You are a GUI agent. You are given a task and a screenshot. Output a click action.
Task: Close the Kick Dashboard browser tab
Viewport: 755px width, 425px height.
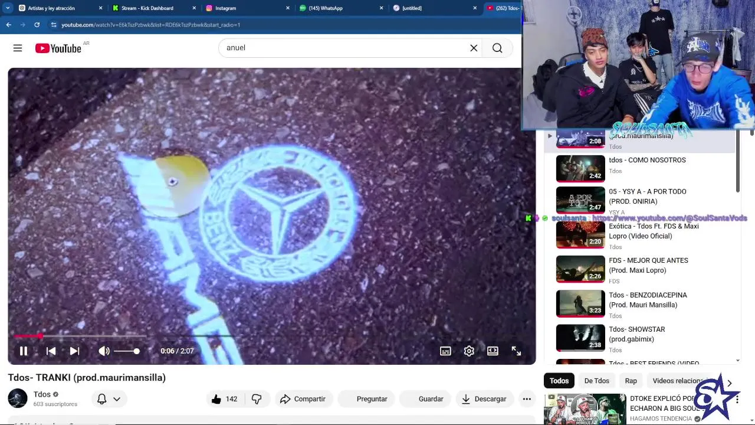click(x=194, y=8)
